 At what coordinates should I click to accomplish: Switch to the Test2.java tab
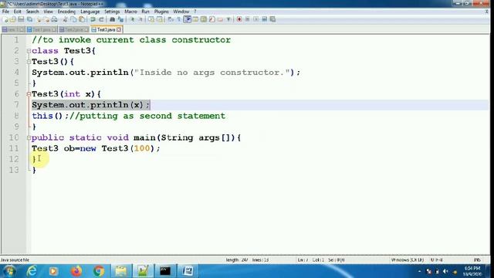pyautogui.click(x=74, y=29)
